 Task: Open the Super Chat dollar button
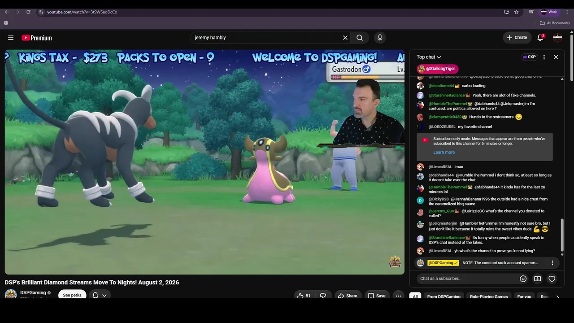537,279
